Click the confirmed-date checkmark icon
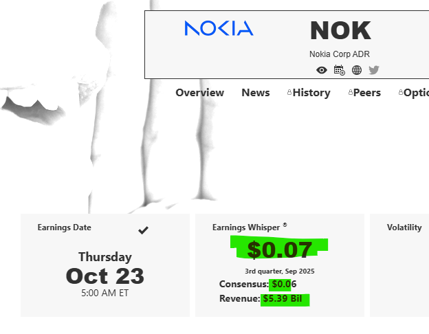Image resolution: width=429 pixels, height=334 pixels. [143, 230]
